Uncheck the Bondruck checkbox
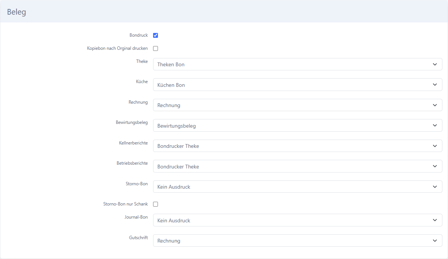This screenshot has width=448, height=259. point(155,36)
